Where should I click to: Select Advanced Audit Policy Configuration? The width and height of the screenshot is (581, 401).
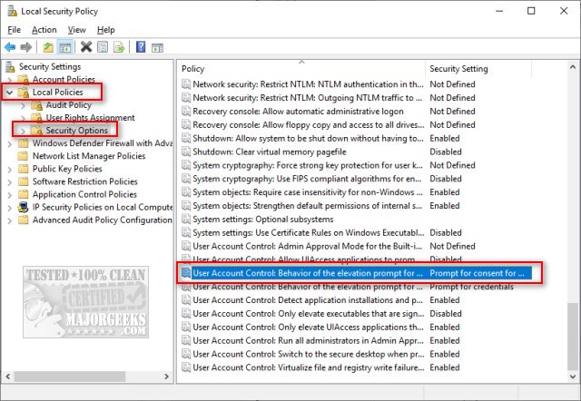(x=103, y=220)
